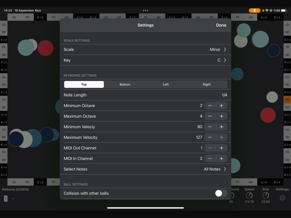Screen dimensions: 291x218
Task: Switch to the Right keyboard tab
Action: click(207, 84)
